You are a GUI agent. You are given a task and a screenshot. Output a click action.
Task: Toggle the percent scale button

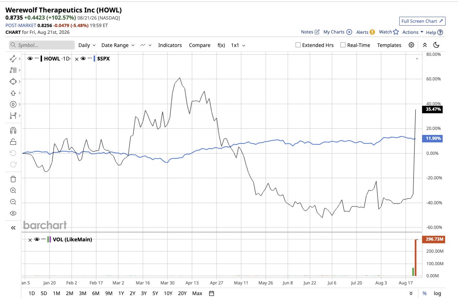coord(425,293)
